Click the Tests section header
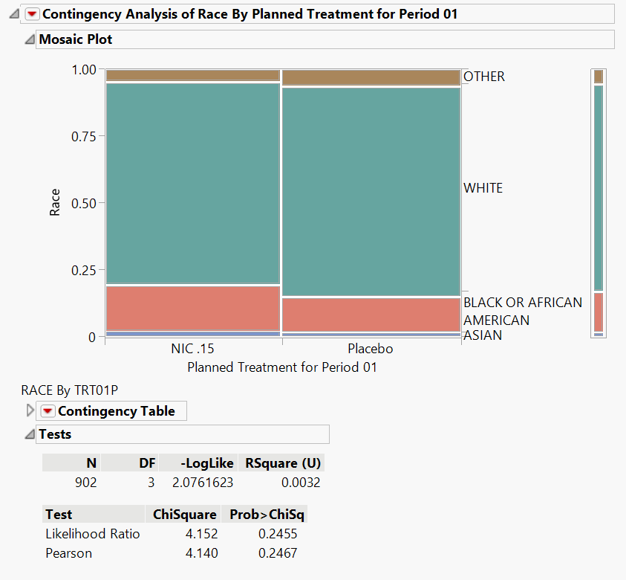The height and width of the screenshot is (580, 626). pyautogui.click(x=55, y=434)
